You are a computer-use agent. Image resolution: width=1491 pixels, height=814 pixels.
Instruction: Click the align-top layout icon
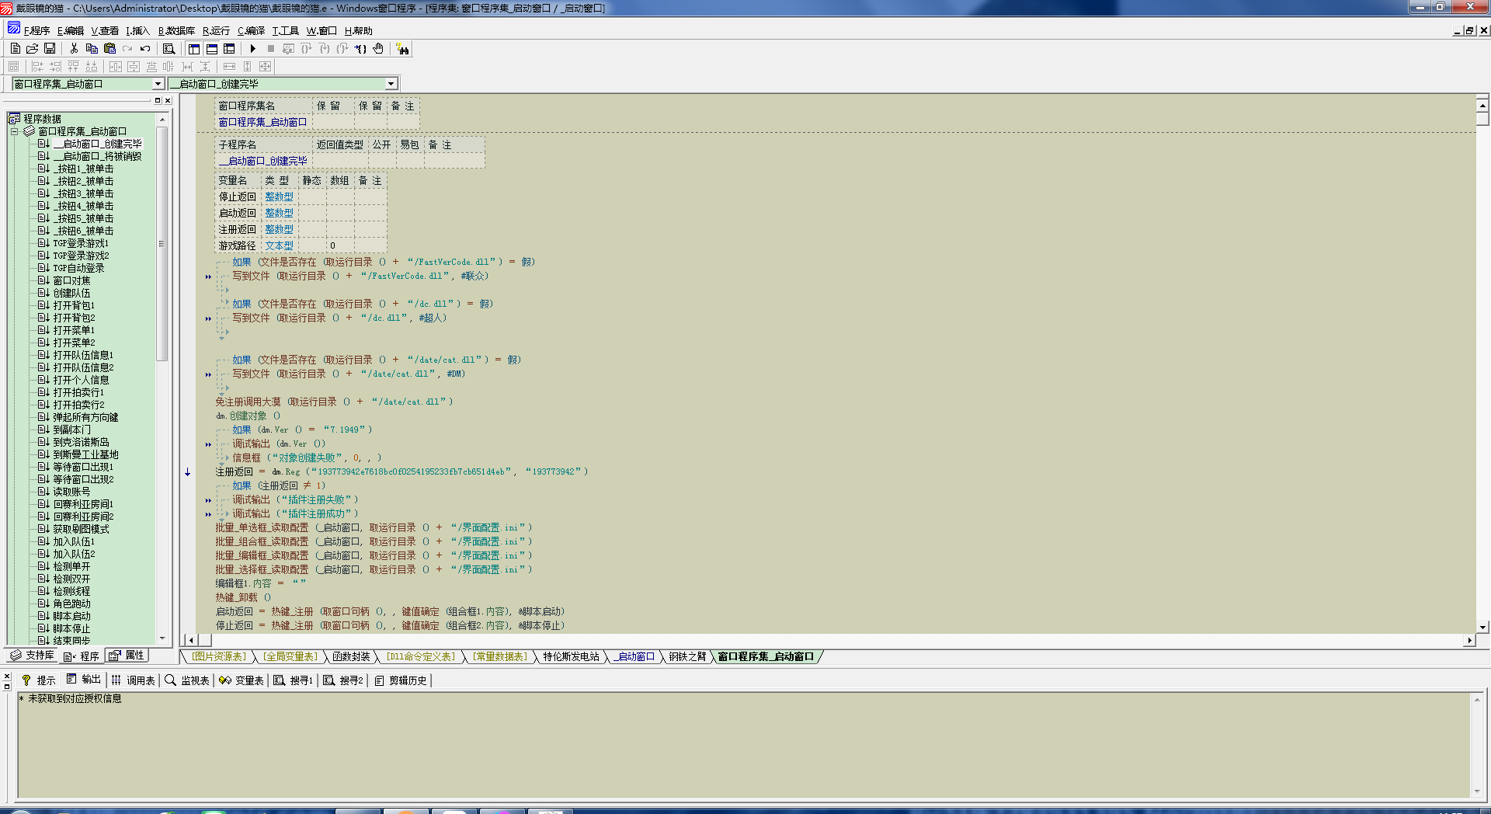pos(73,66)
